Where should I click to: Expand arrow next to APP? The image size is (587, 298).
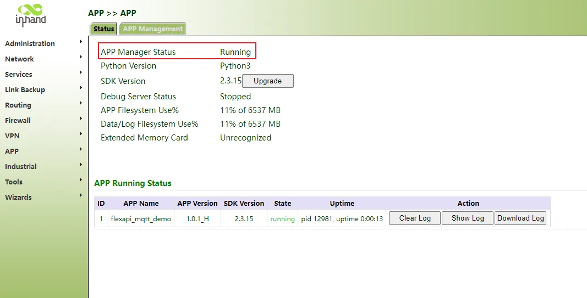(x=80, y=149)
